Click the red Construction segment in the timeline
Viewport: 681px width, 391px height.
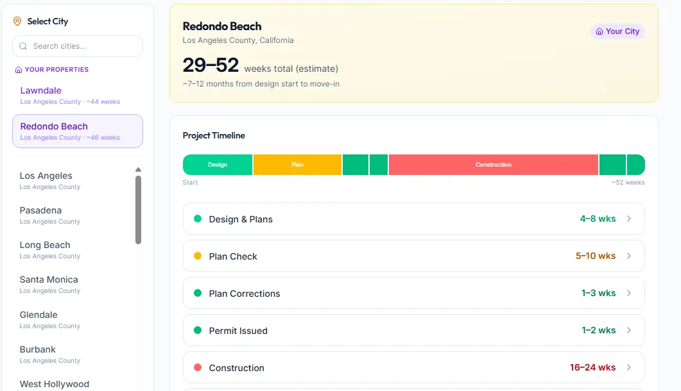[x=494, y=165]
